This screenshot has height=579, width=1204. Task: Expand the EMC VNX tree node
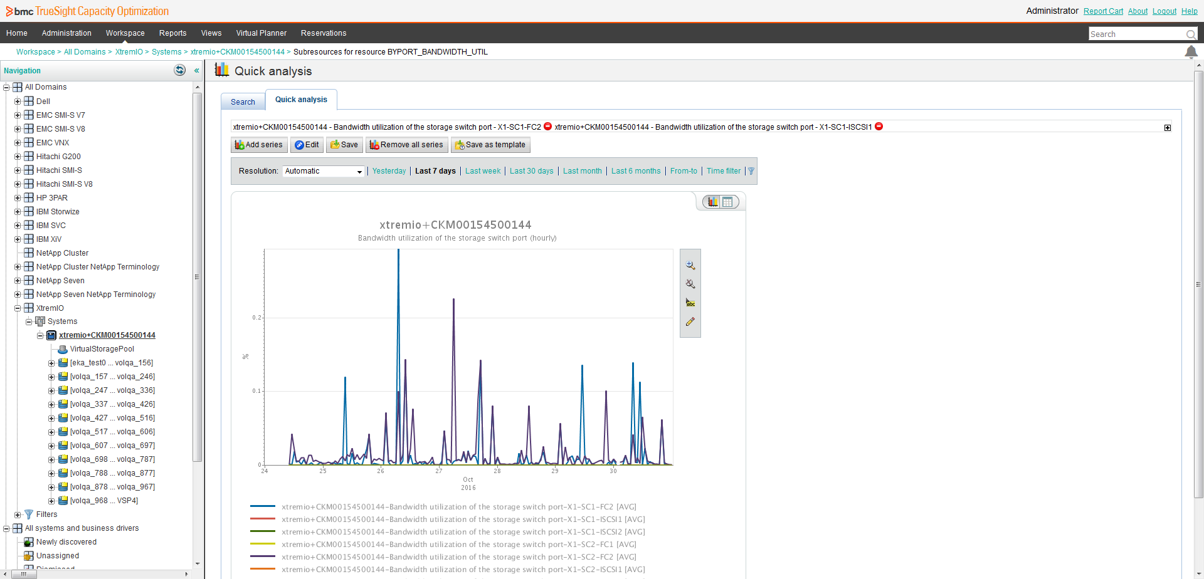tap(18, 143)
